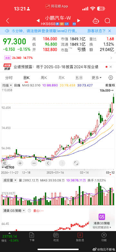Viewport: 116px width, 252px height.
Task: Expand the 更多 chart period menu
Action: tap(97, 78)
